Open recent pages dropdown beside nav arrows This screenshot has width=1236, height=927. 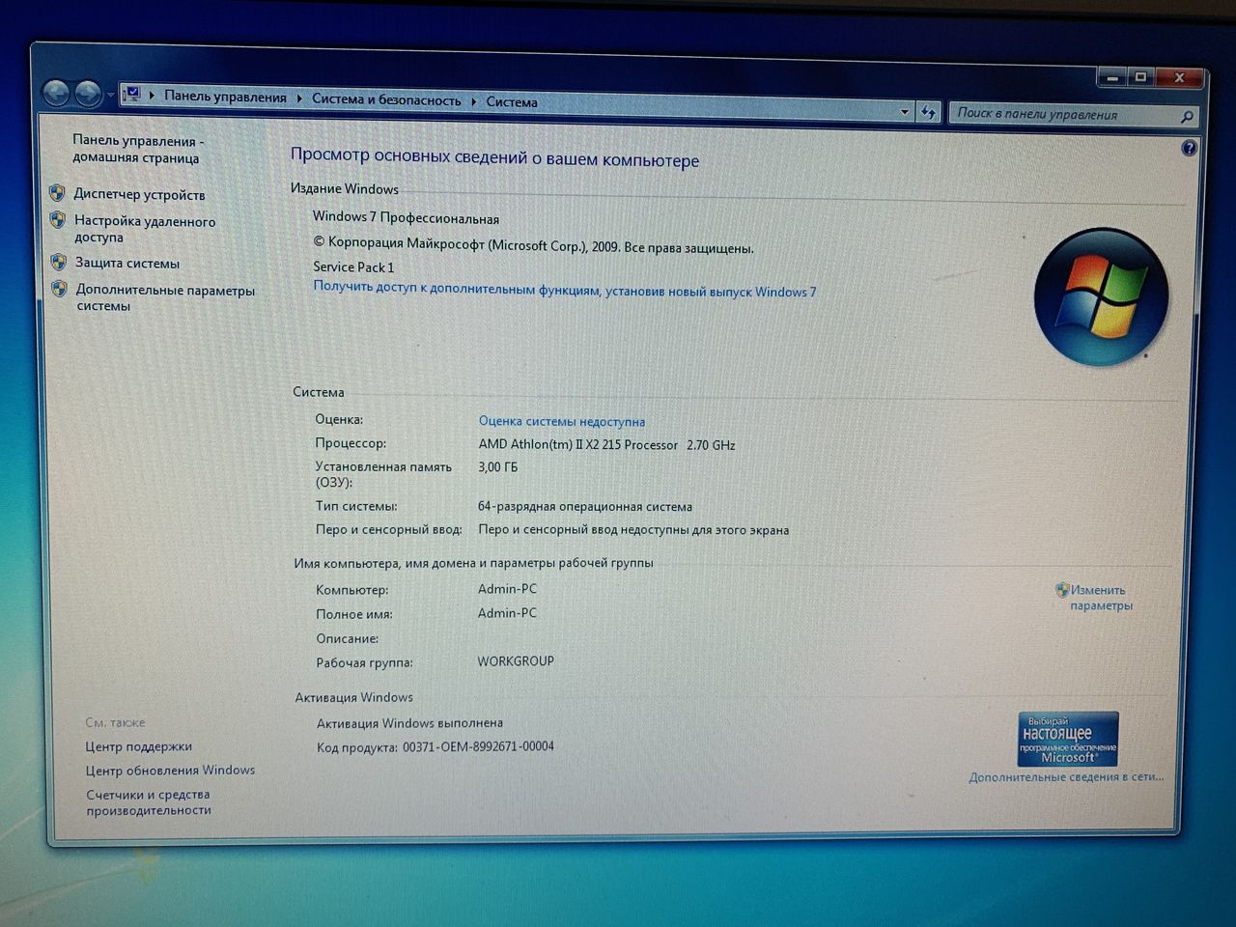click(x=110, y=96)
